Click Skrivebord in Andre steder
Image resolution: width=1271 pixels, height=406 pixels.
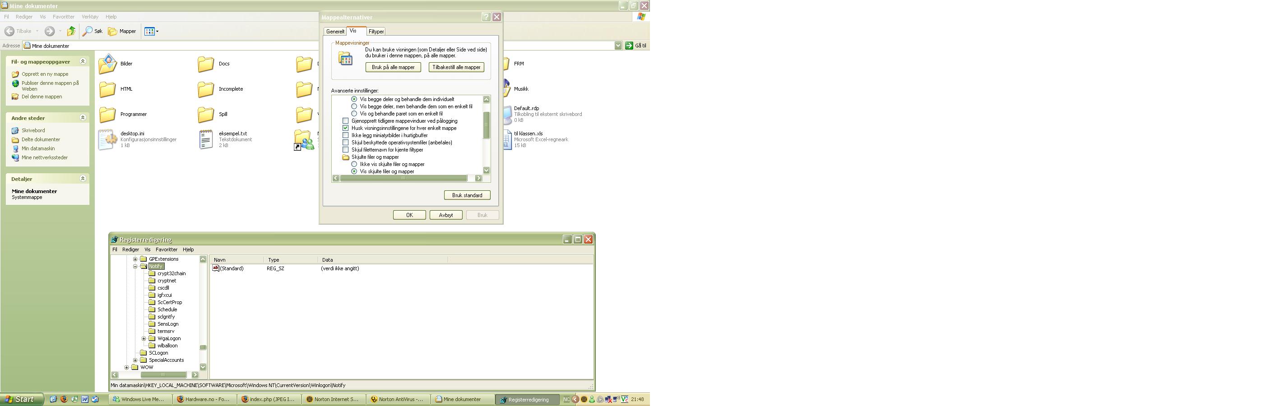click(33, 130)
